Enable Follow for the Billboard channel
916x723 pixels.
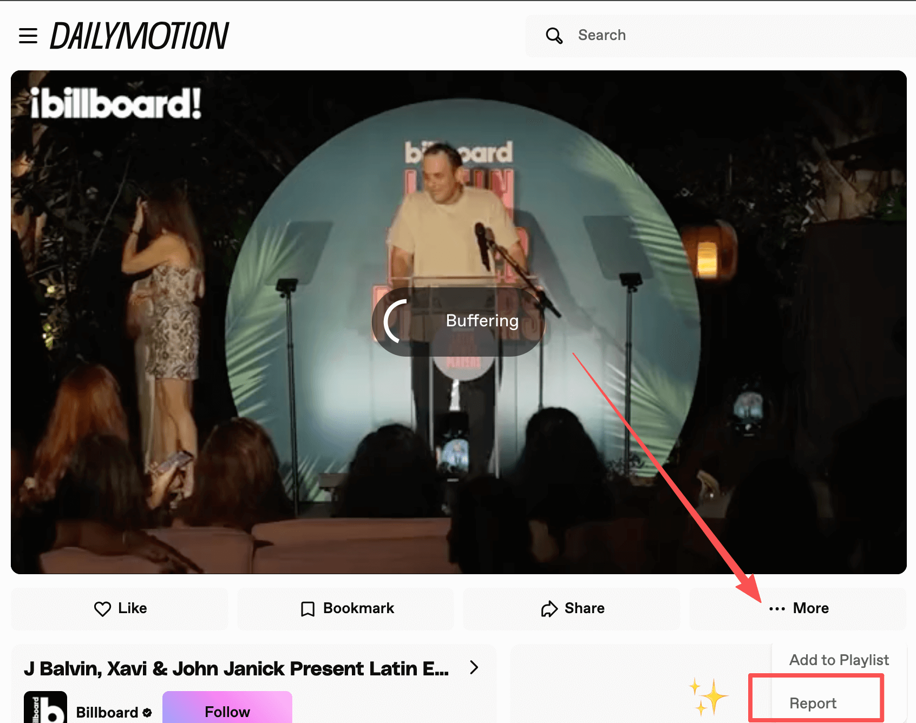pyautogui.click(x=227, y=711)
